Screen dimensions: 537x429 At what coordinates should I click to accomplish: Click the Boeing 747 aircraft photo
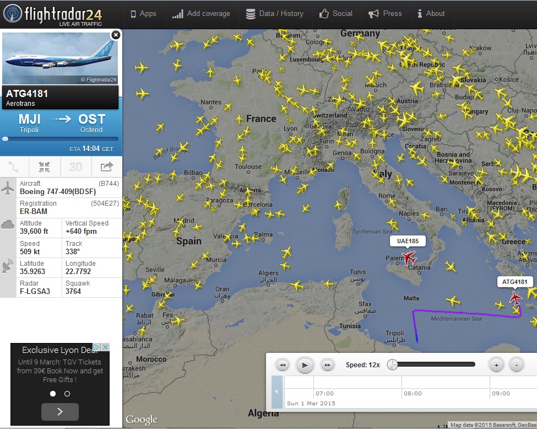click(60, 58)
